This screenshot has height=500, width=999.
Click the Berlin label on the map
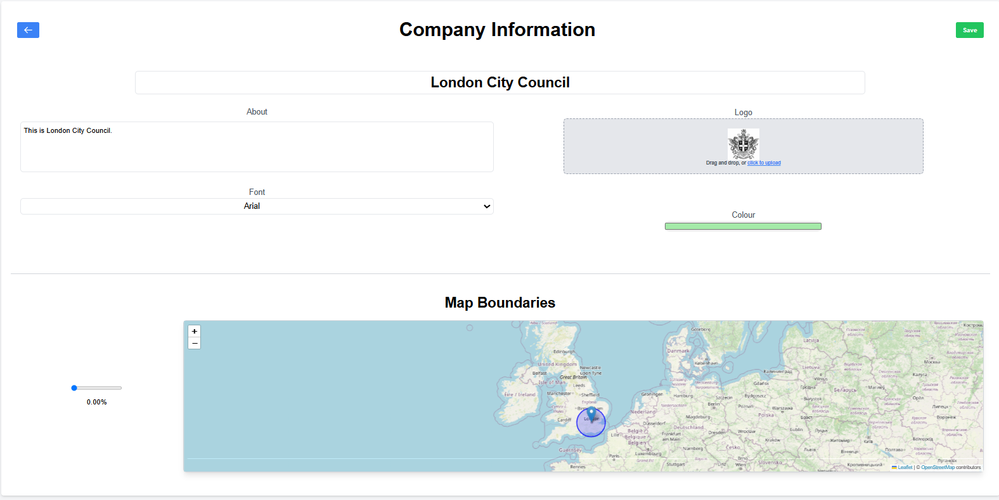(714, 404)
